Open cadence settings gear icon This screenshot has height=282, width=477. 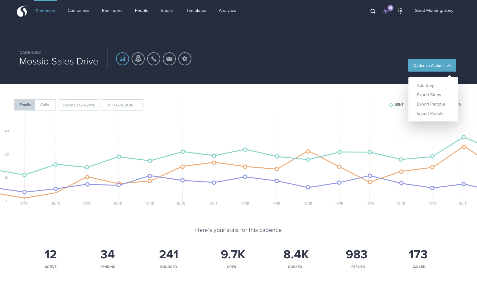coord(185,59)
